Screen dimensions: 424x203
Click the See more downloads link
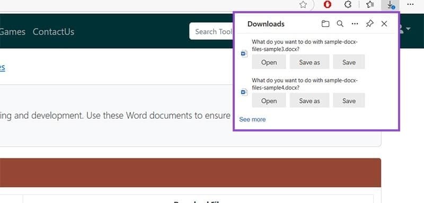(252, 119)
